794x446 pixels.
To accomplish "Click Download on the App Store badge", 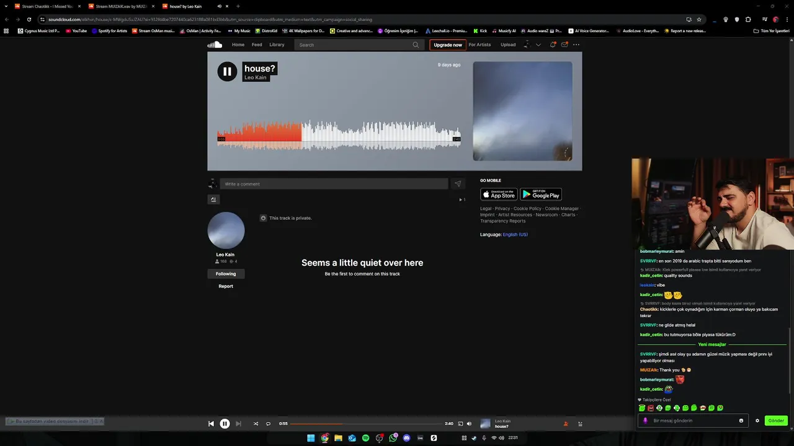I will tap(499, 195).
